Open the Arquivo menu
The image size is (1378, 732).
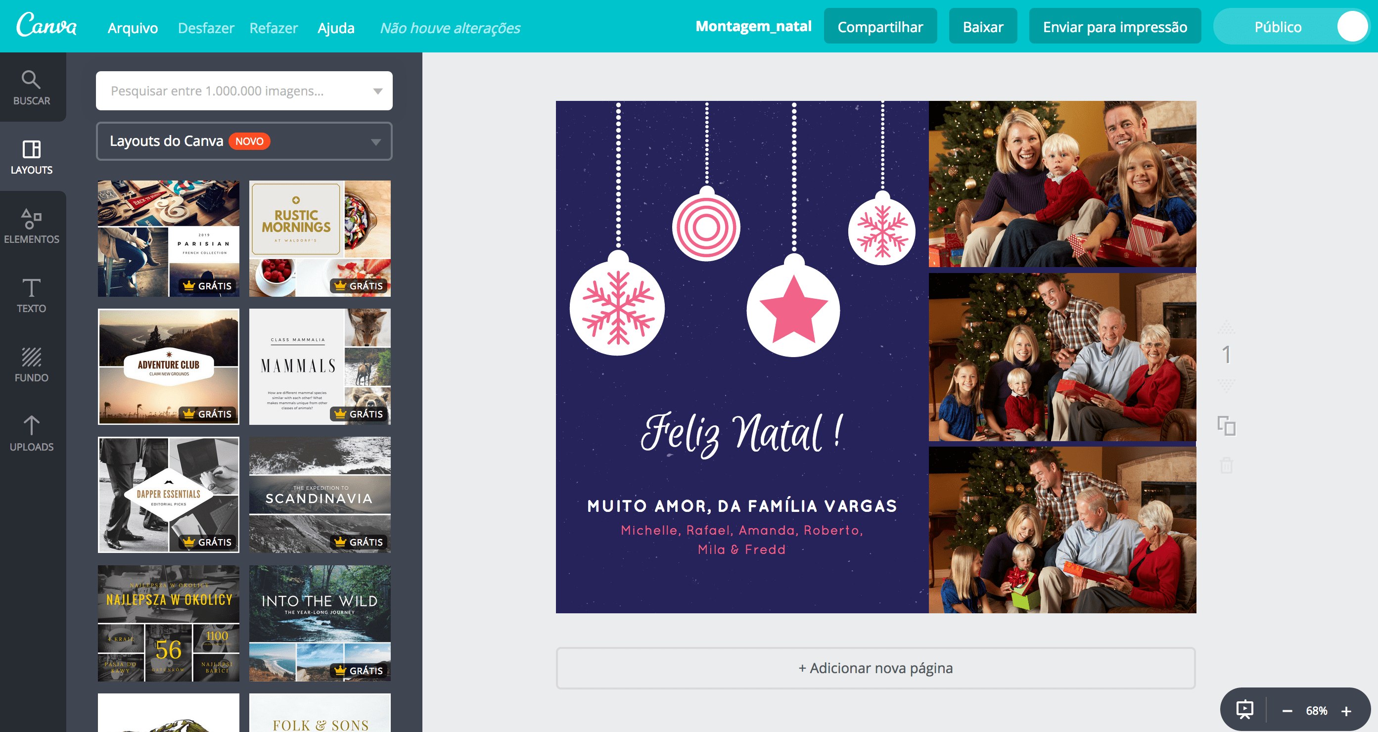tap(133, 27)
